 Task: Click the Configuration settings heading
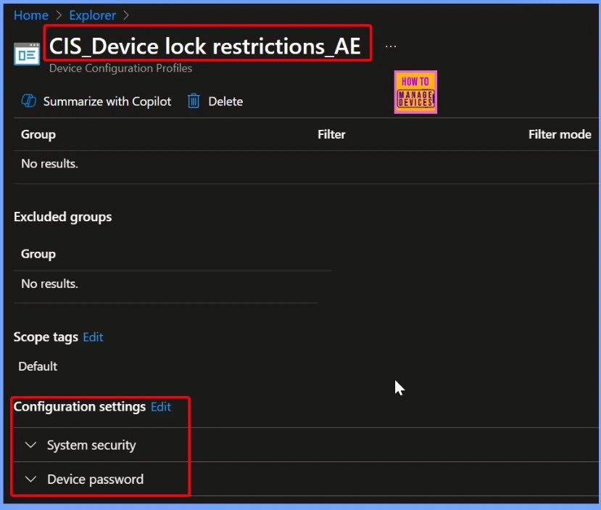click(80, 407)
